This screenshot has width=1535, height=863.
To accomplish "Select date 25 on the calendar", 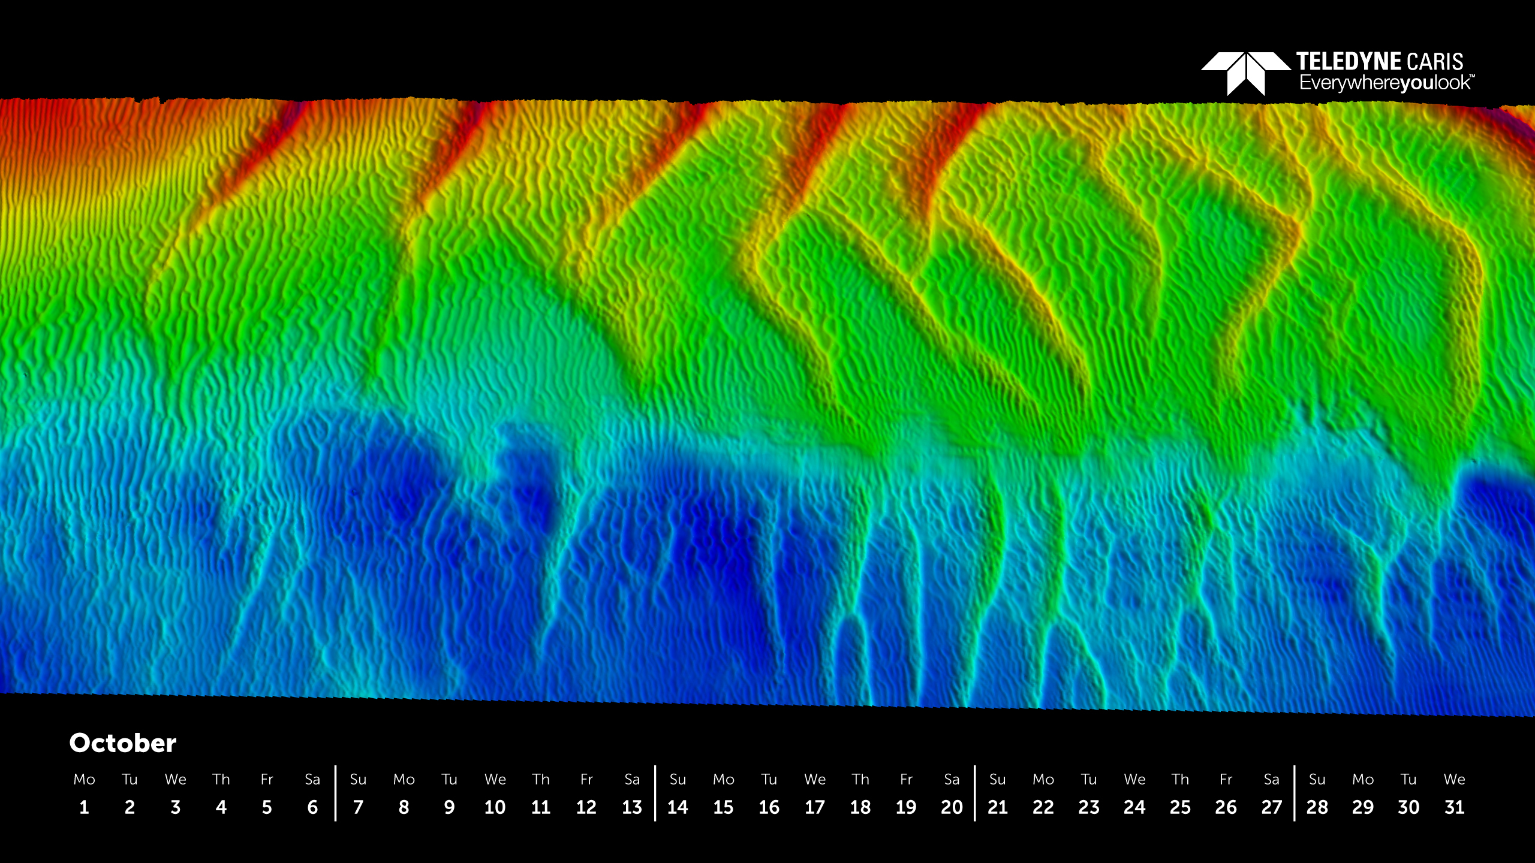I will pos(1180,807).
